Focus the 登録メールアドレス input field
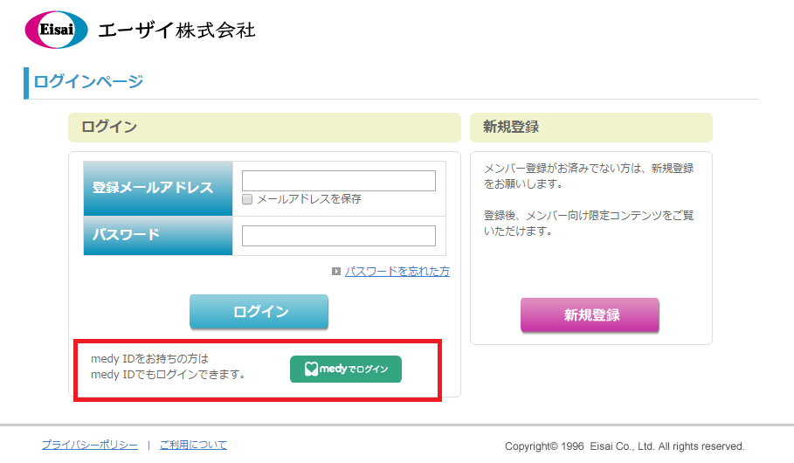This screenshot has height=463, width=794. tap(339, 181)
